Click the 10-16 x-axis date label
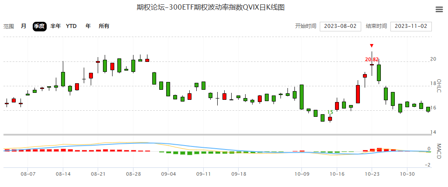 (337, 174)
